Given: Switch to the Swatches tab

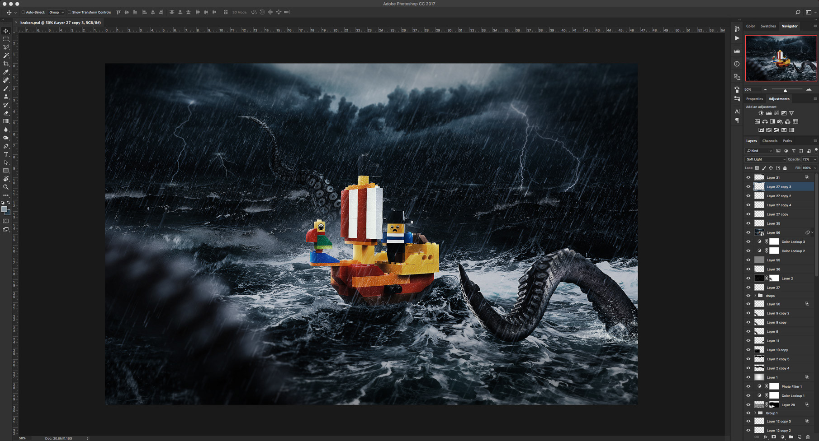Looking at the screenshot, I should click(x=768, y=26).
